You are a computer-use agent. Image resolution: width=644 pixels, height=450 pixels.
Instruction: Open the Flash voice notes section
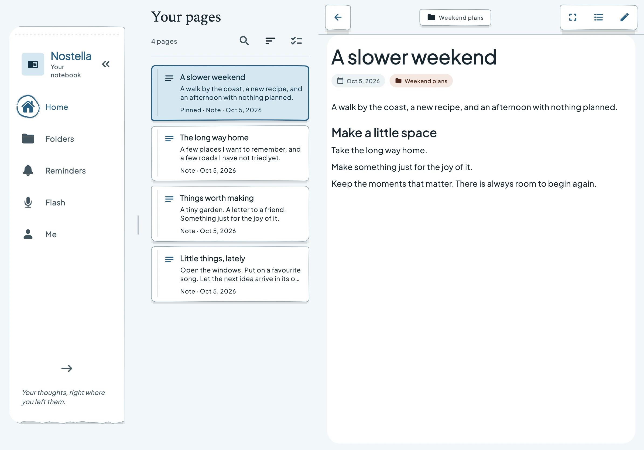66,202
